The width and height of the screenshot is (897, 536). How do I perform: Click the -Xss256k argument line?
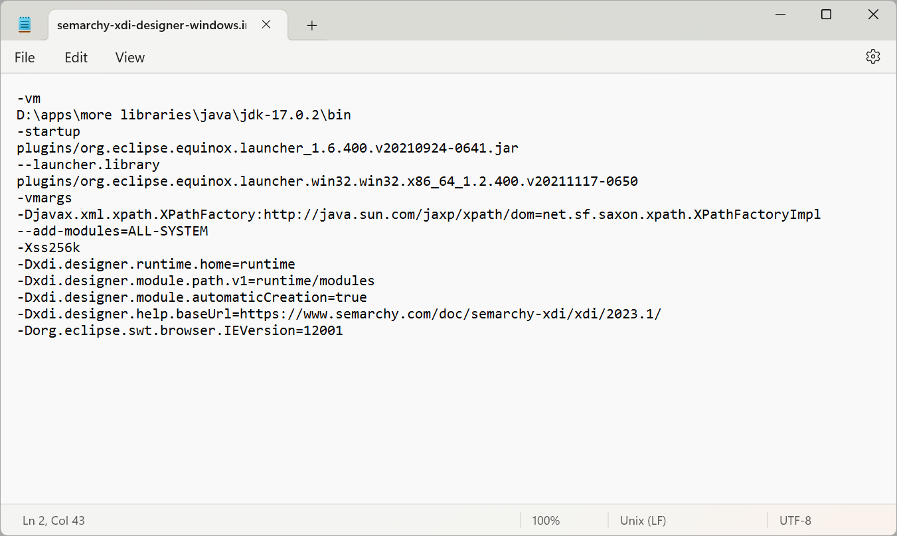click(x=48, y=247)
